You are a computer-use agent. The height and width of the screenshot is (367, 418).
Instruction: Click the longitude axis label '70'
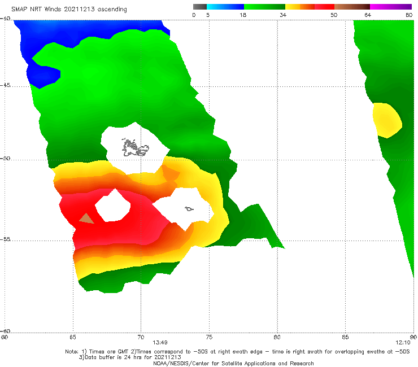click(x=141, y=337)
